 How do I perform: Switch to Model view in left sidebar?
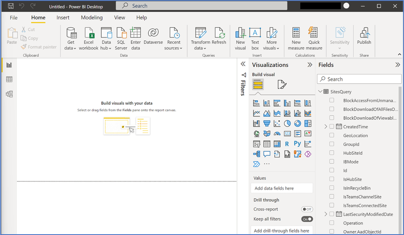click(9, 94)
